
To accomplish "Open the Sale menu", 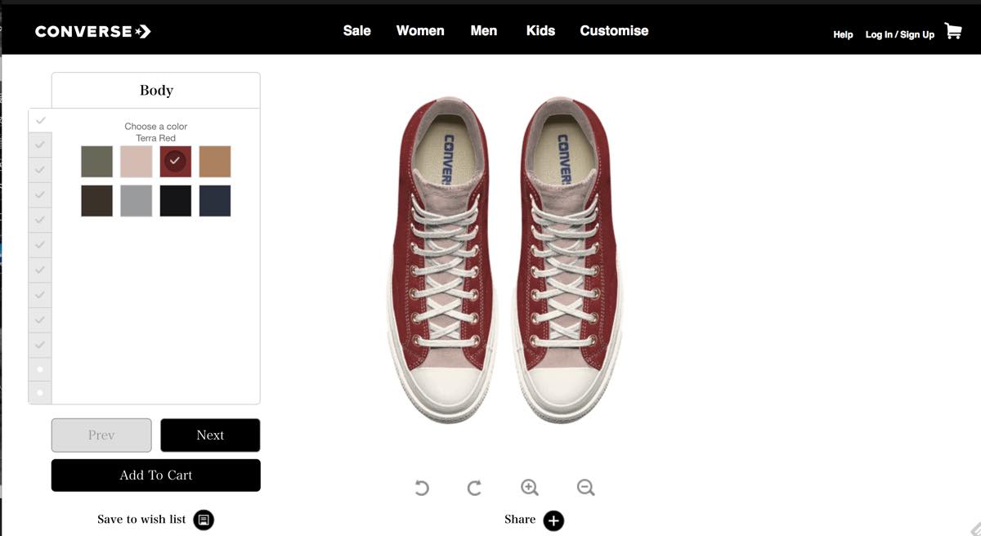I will (357, 31).
